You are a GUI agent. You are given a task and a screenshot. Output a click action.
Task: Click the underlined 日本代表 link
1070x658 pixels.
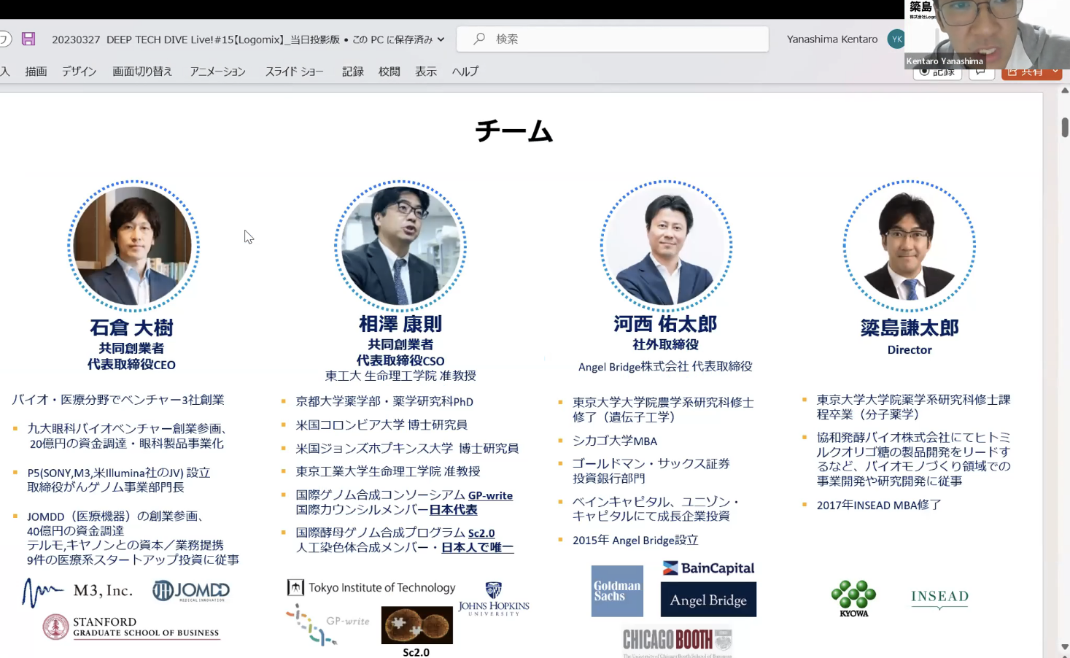click(x=452, y=510)
